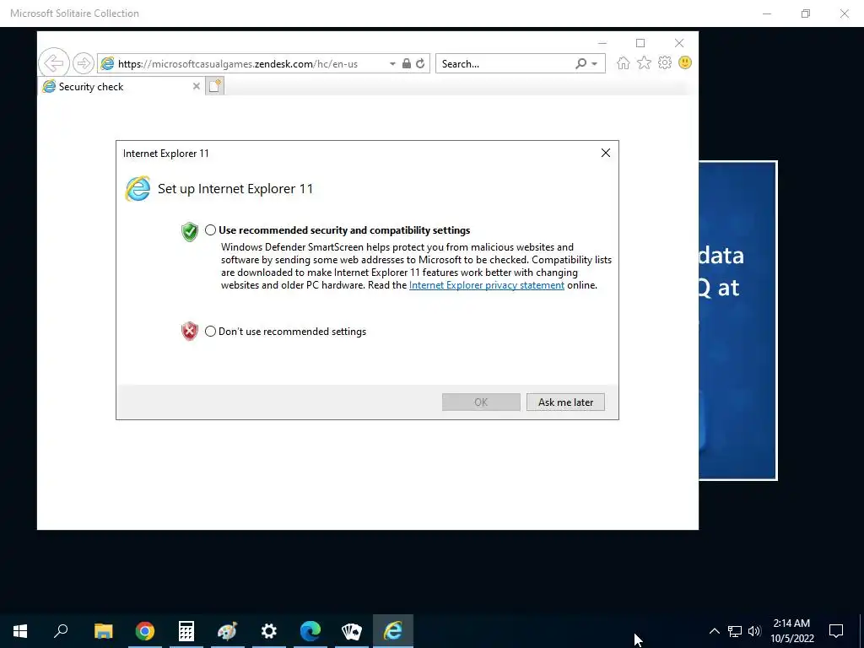Show address bar autocomplete dropdown

pos(392,64)
